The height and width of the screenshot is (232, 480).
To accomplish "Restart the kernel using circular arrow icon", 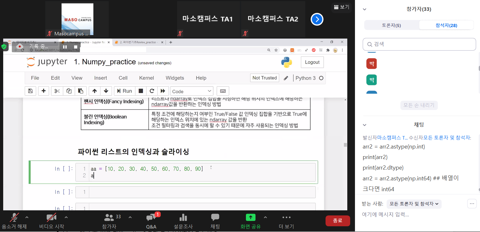I will coord(152,91).
